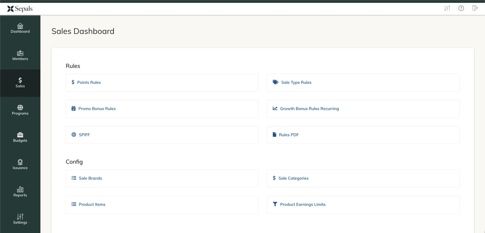The image size is (485, 233).
Task: Navigate to Programs label in sidebar
Action: (20, 113)
